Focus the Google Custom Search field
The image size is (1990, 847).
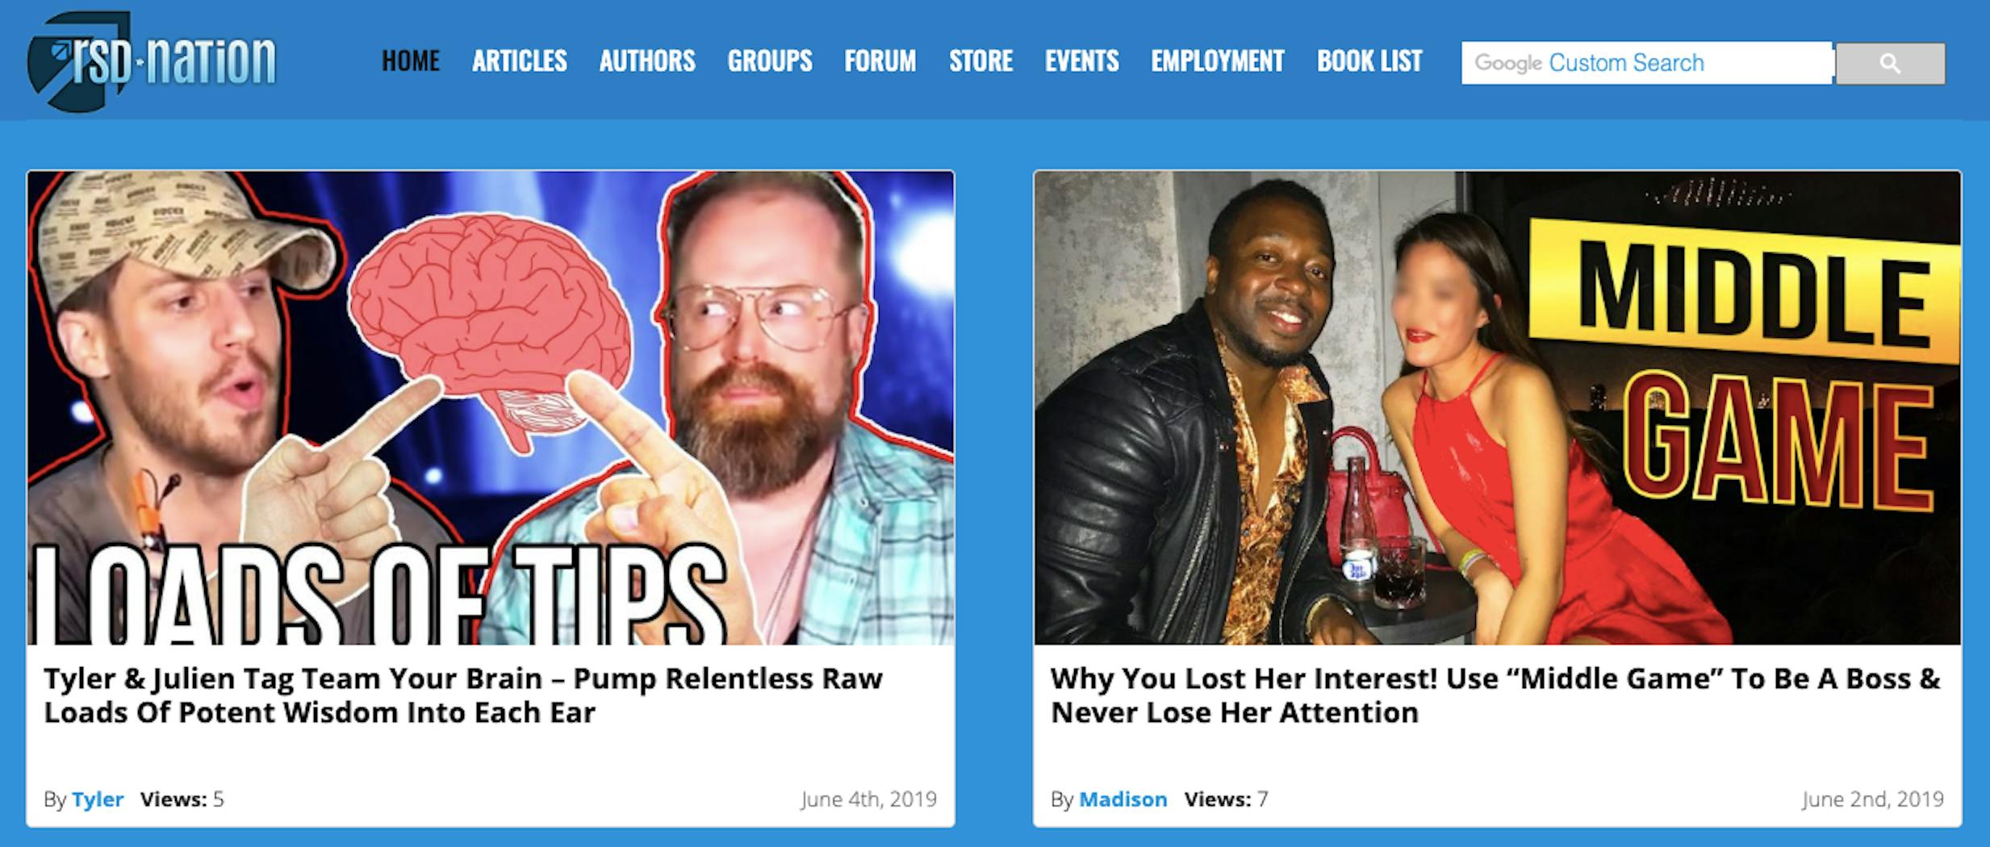[x=1647, y=63]
